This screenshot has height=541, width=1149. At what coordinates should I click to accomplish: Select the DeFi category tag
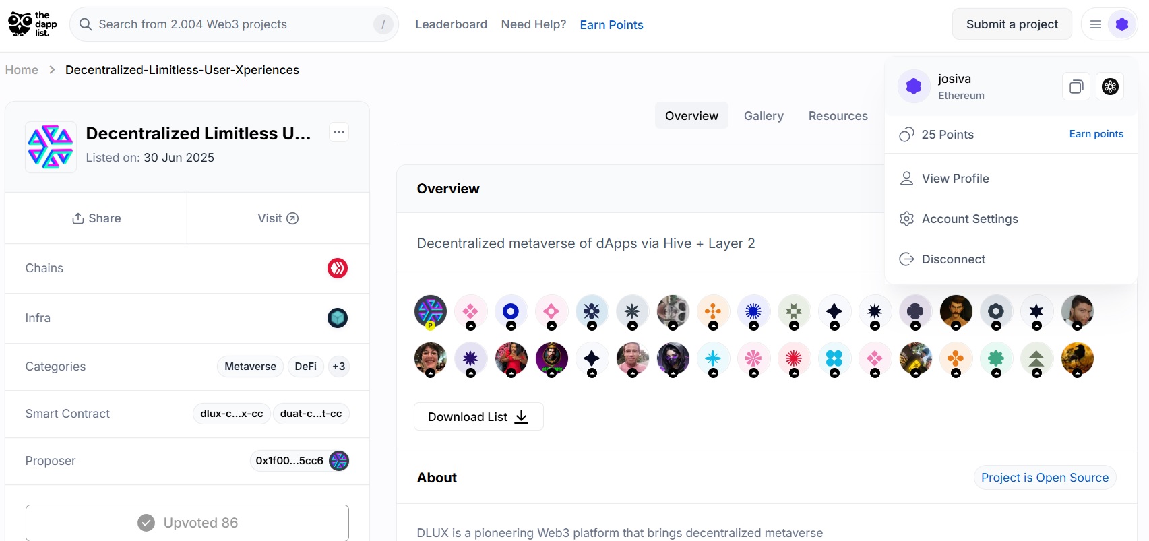(306, 367)
